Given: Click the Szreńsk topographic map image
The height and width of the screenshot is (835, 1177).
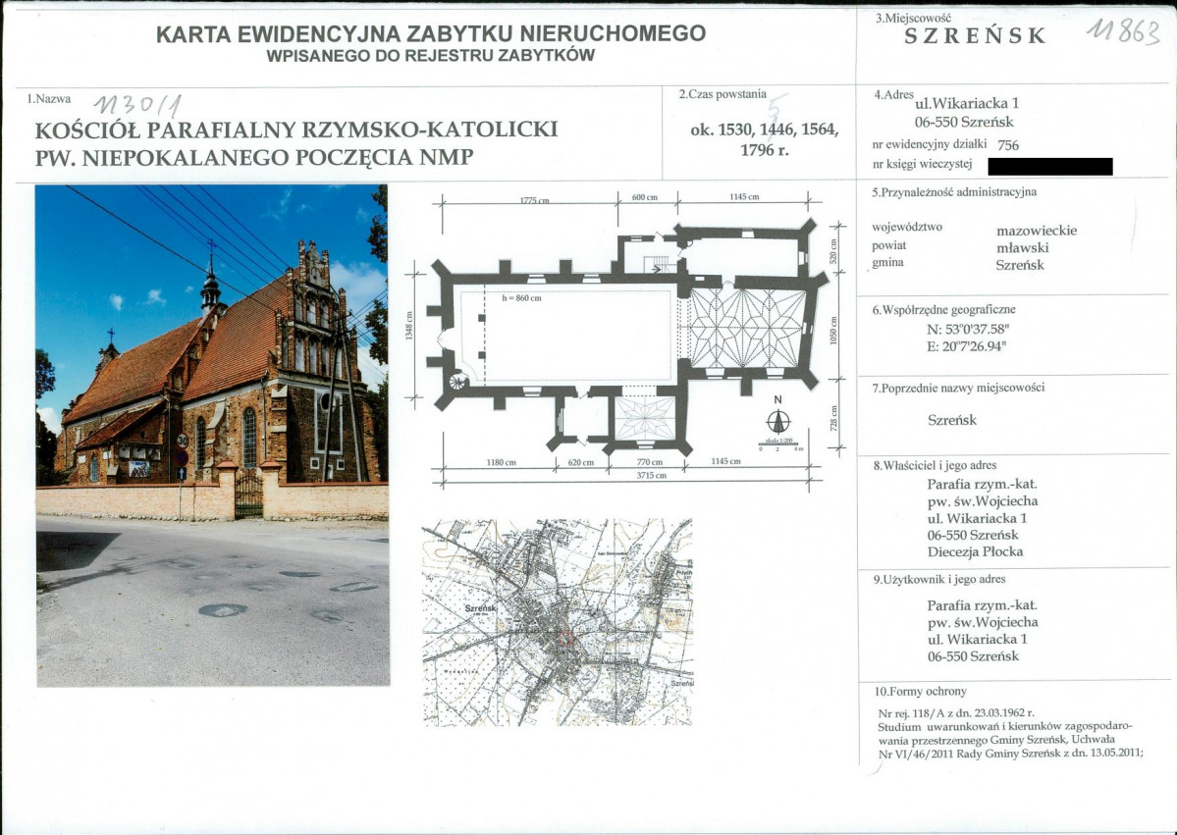Looking at the screenshot, I should pos(557,622).
